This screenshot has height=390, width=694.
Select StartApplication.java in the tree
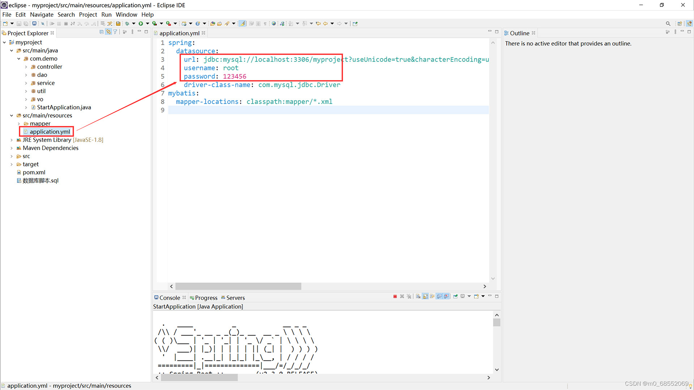tap(64, 107)
